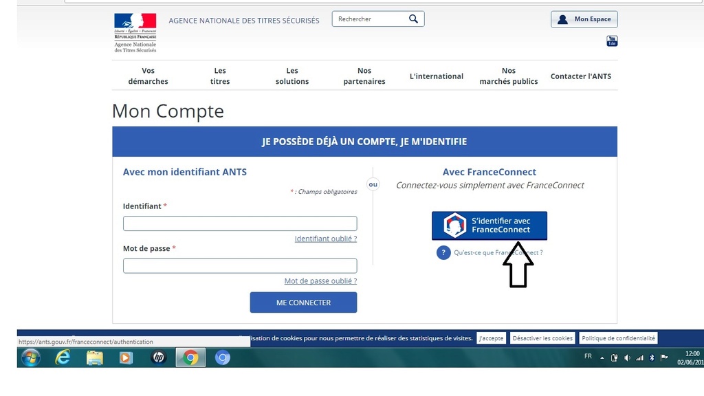Open the Les solutions menu
The height and width of the screenshot is (396, 704).
coord(292,76)
